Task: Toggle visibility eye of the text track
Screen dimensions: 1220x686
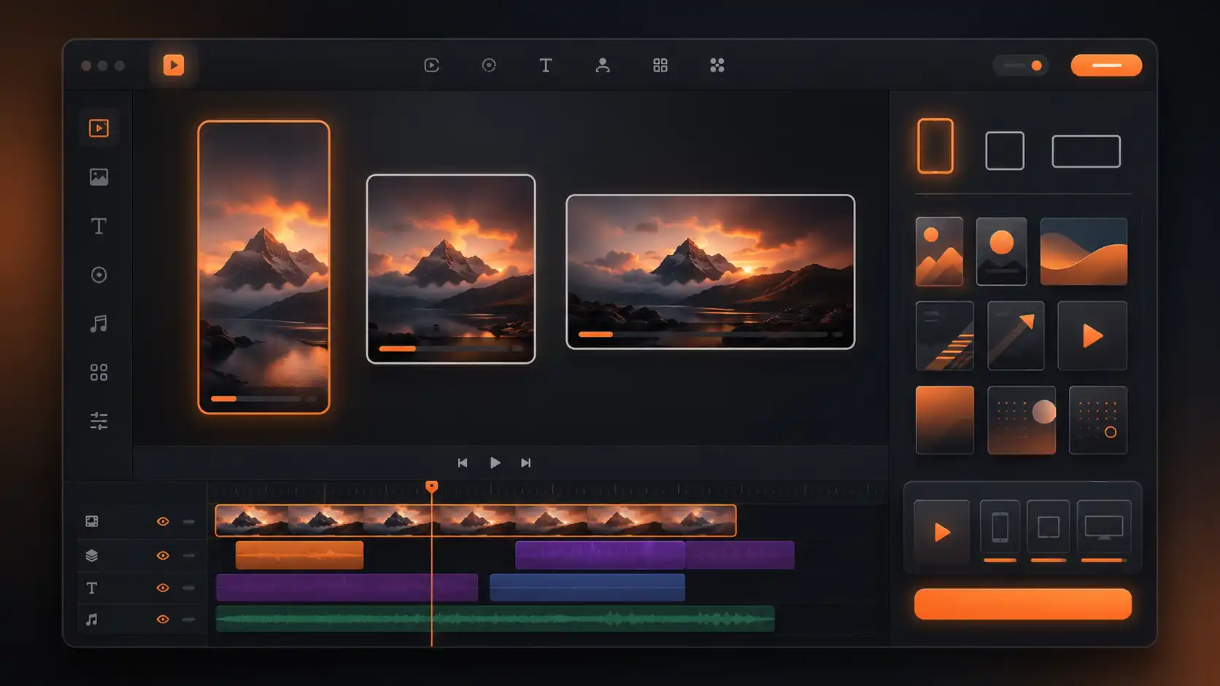Action: point(163,588)
